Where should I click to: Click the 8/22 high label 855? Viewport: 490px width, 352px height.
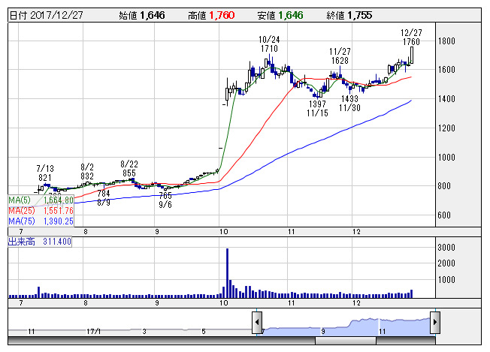[x=129, y=173]
